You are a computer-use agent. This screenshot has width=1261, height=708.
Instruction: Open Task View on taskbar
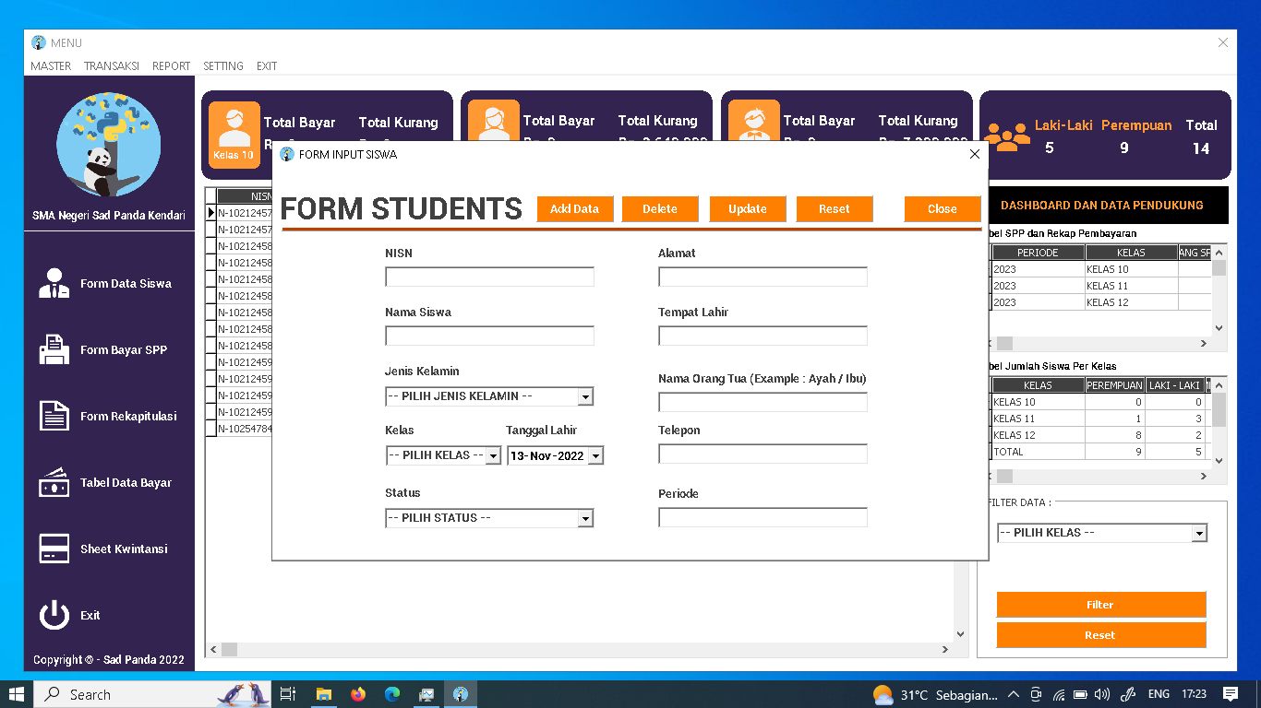coord(288,694)
